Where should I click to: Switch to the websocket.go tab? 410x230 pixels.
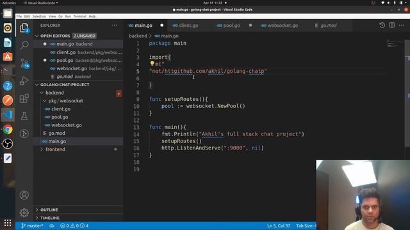[283, 26]
